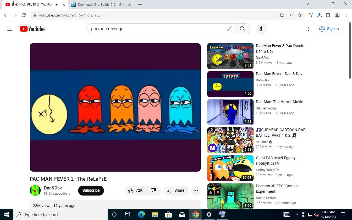This screenshot has height=220, width=352.
Task: Open the notification center icon
Action: [x=343, y=215]
